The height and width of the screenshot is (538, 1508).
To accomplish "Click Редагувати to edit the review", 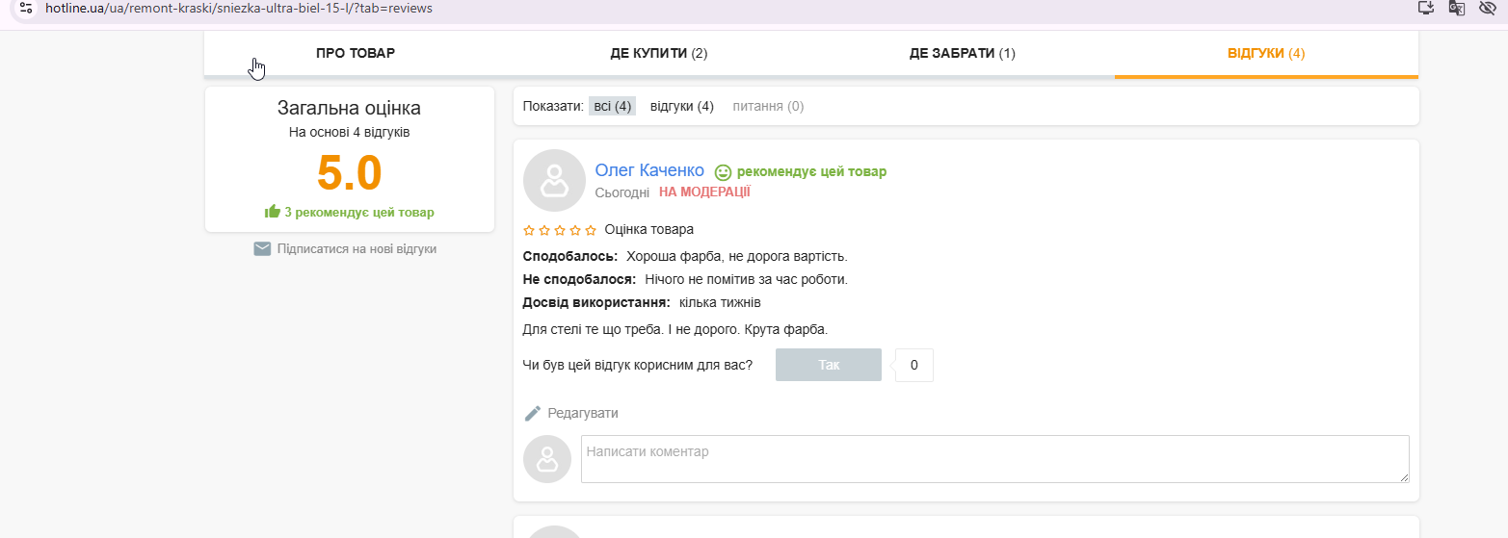I will point(583,413).
